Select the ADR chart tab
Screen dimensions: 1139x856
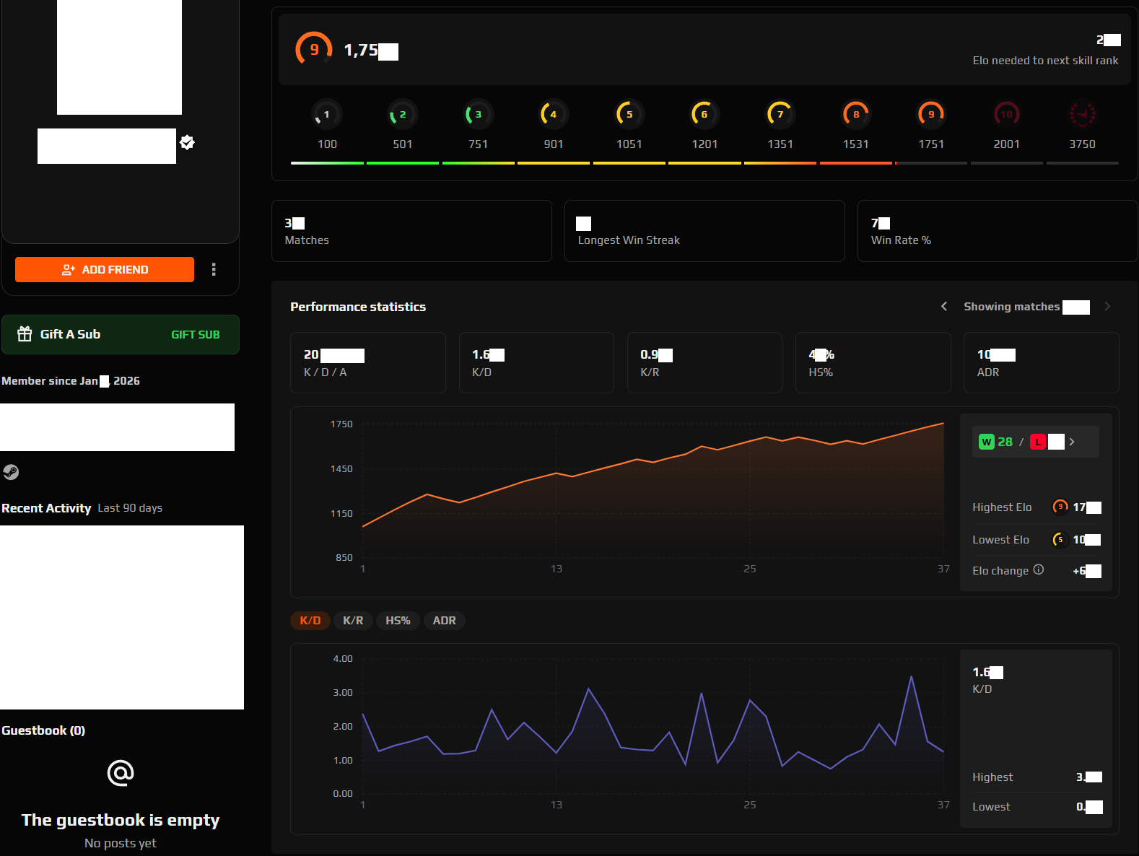444,621
